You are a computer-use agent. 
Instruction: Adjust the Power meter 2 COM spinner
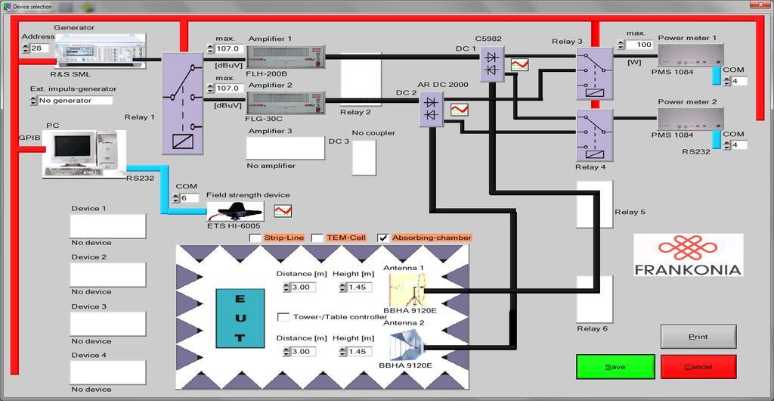[726, 145]
